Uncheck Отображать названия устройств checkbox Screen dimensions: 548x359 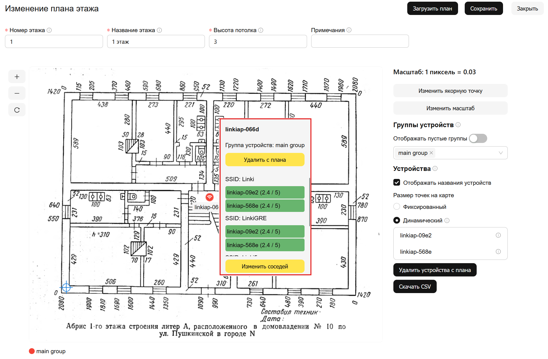pos(397,183)
